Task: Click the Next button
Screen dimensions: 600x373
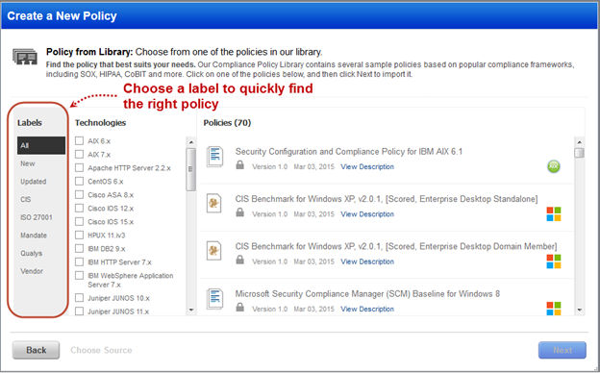Action: (562, 350)
